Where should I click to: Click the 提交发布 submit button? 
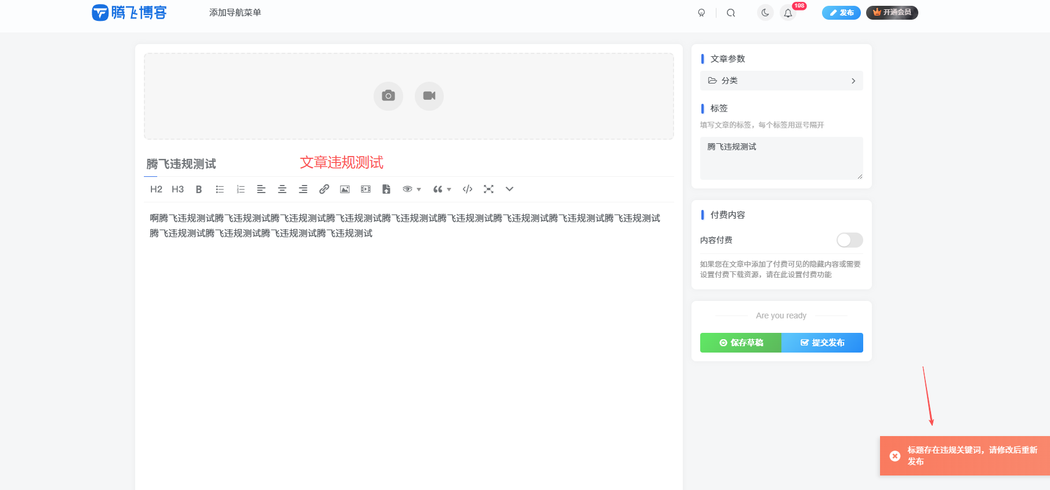coord(823,343)
